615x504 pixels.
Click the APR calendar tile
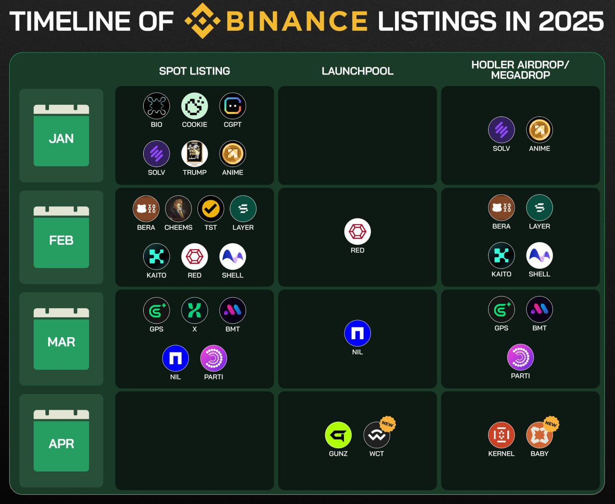[61, 441]
